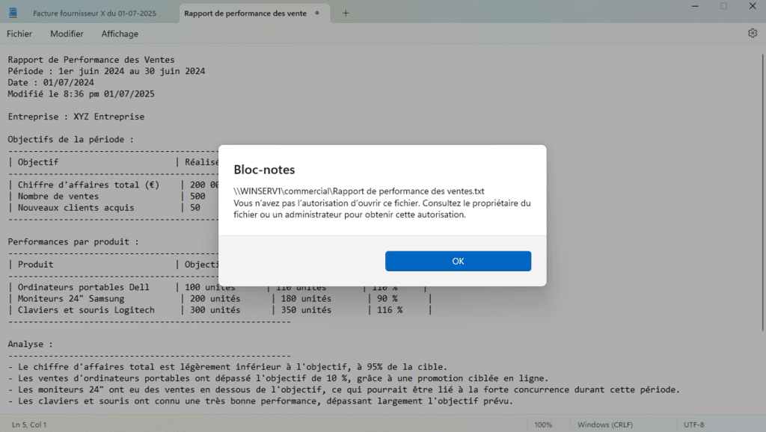766x432 pixels.
Task: Click the 100% zoom level in status bar
Action: click(x=543, y=425)
